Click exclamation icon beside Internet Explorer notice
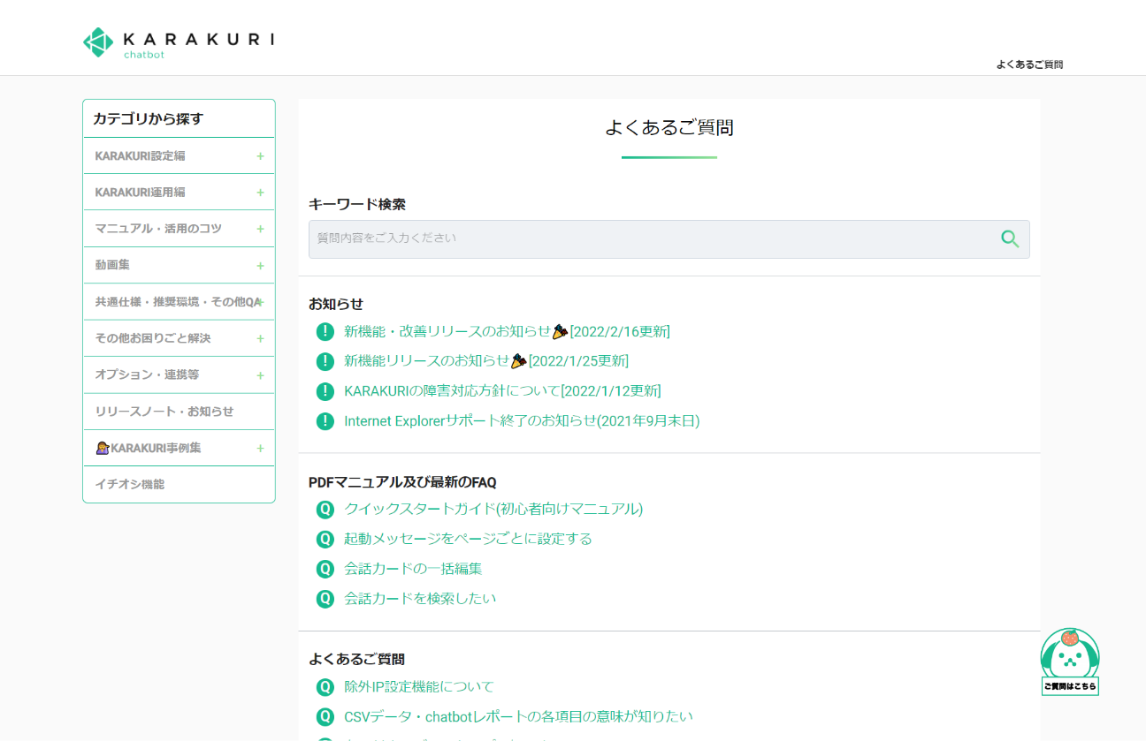The width and height of the screenshot is (1146, 741). (x=325, y=421)
